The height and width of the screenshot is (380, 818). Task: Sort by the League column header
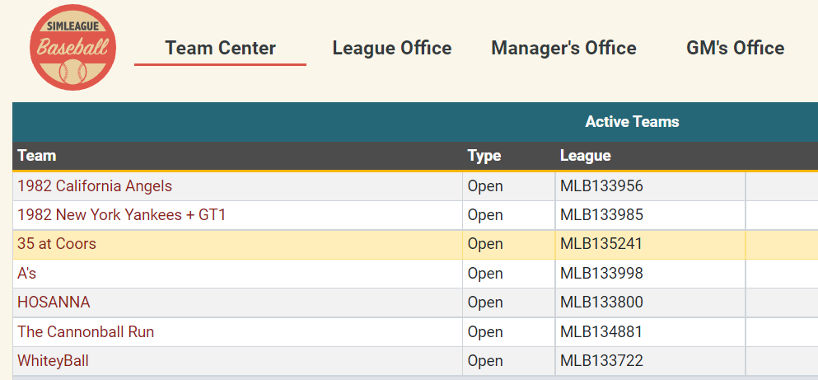tap(585, 156)
